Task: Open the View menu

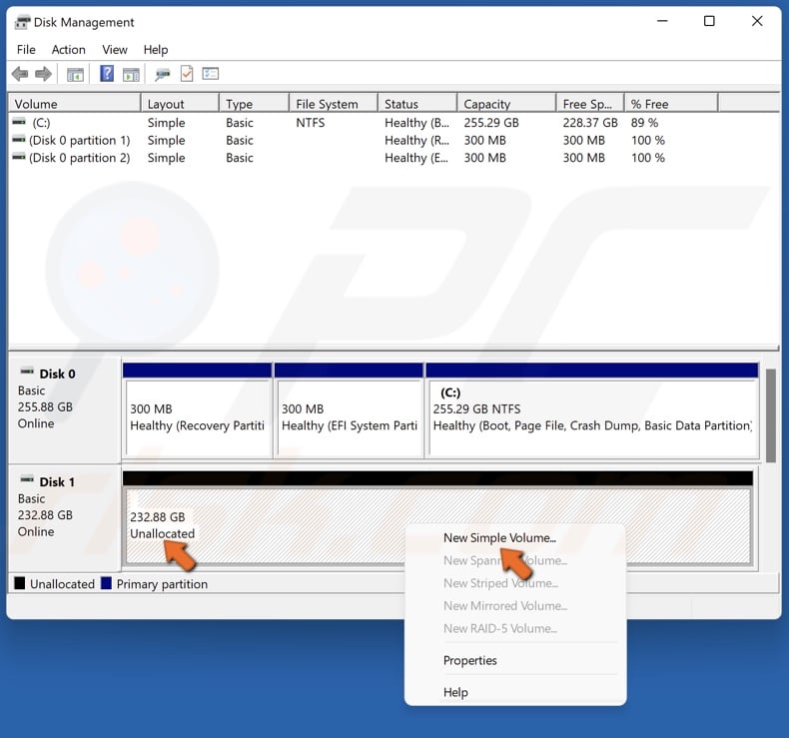Action: (115, 50)
